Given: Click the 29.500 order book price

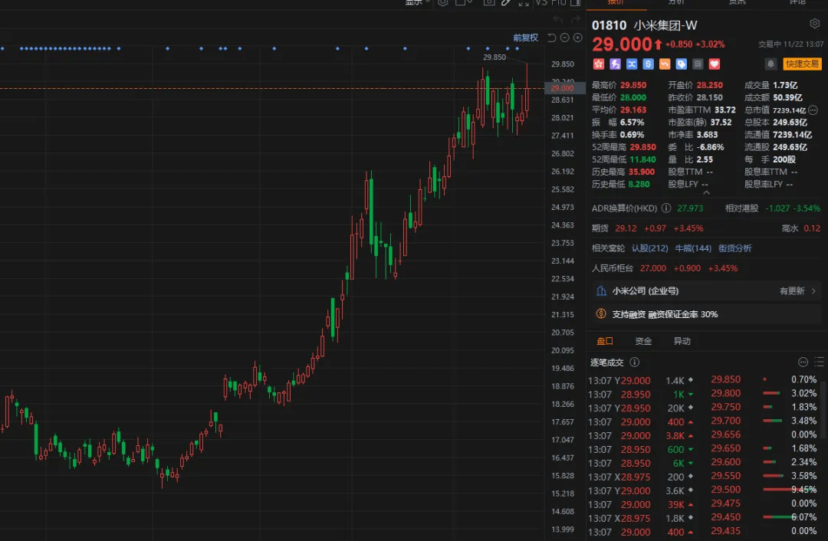Looking at the screenshot, I should tap(725, 490).
